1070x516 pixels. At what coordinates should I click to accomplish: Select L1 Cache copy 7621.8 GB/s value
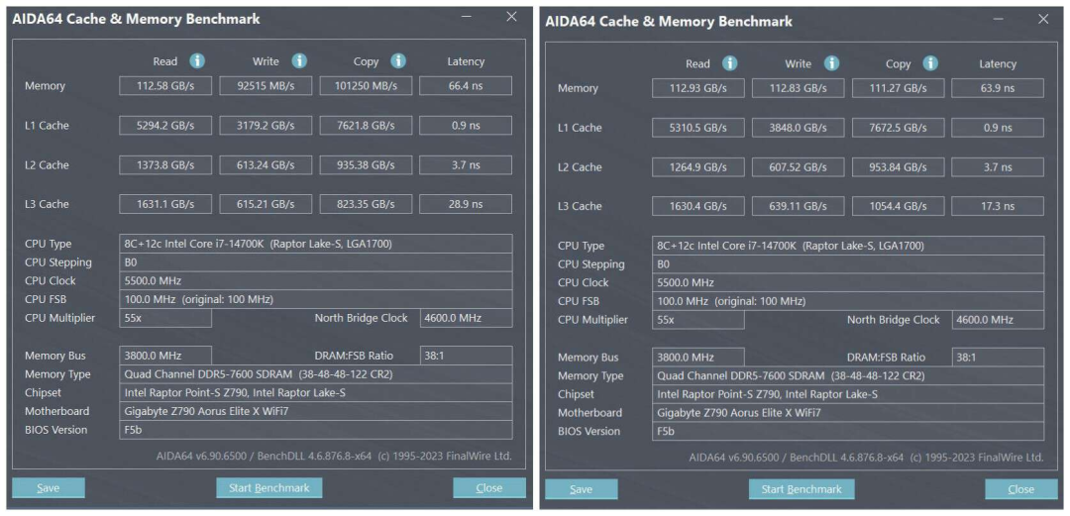coord(366,125)
